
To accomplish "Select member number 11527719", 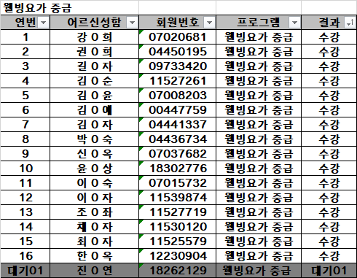I will point(178,212).
